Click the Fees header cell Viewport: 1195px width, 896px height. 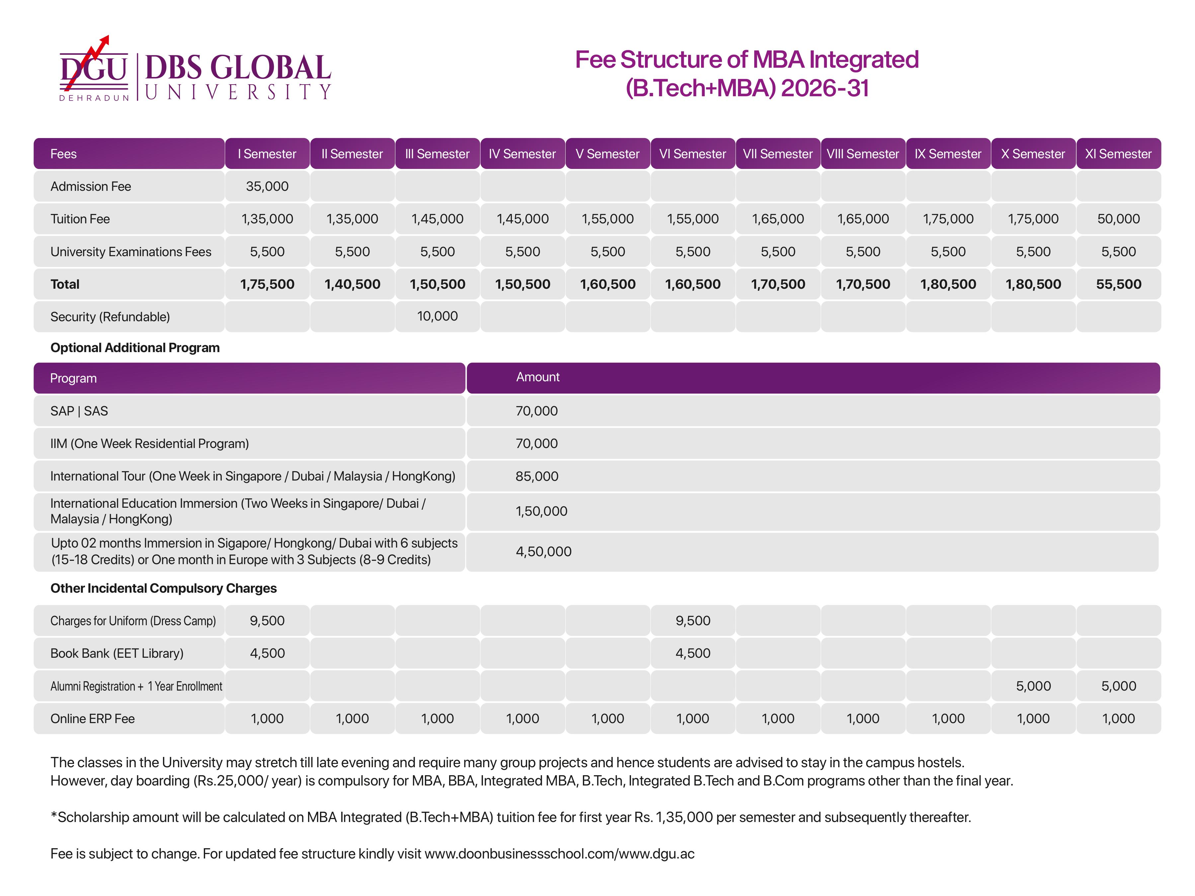click(x=64, y=154)
